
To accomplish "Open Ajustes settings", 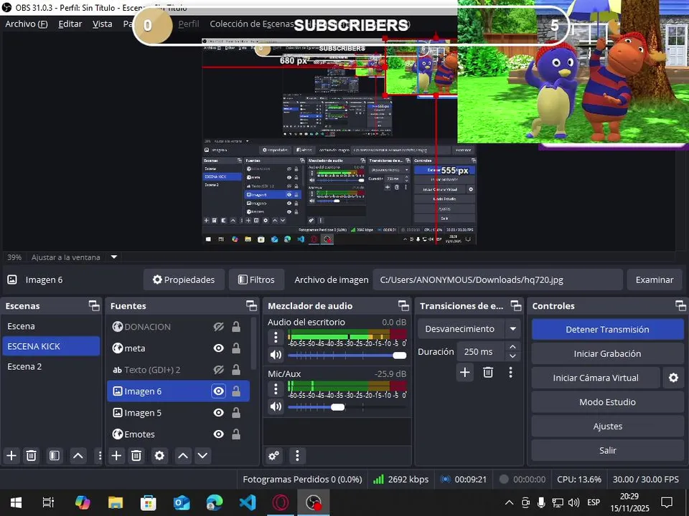I will [607, 426].
